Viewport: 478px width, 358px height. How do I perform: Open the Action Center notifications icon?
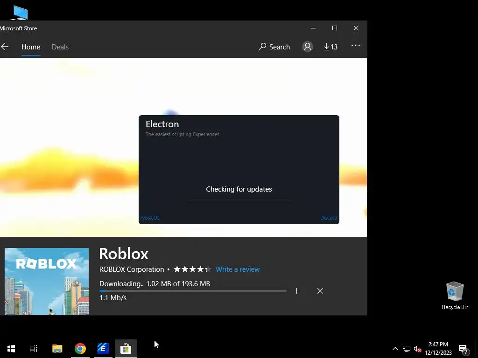[464, 349]
